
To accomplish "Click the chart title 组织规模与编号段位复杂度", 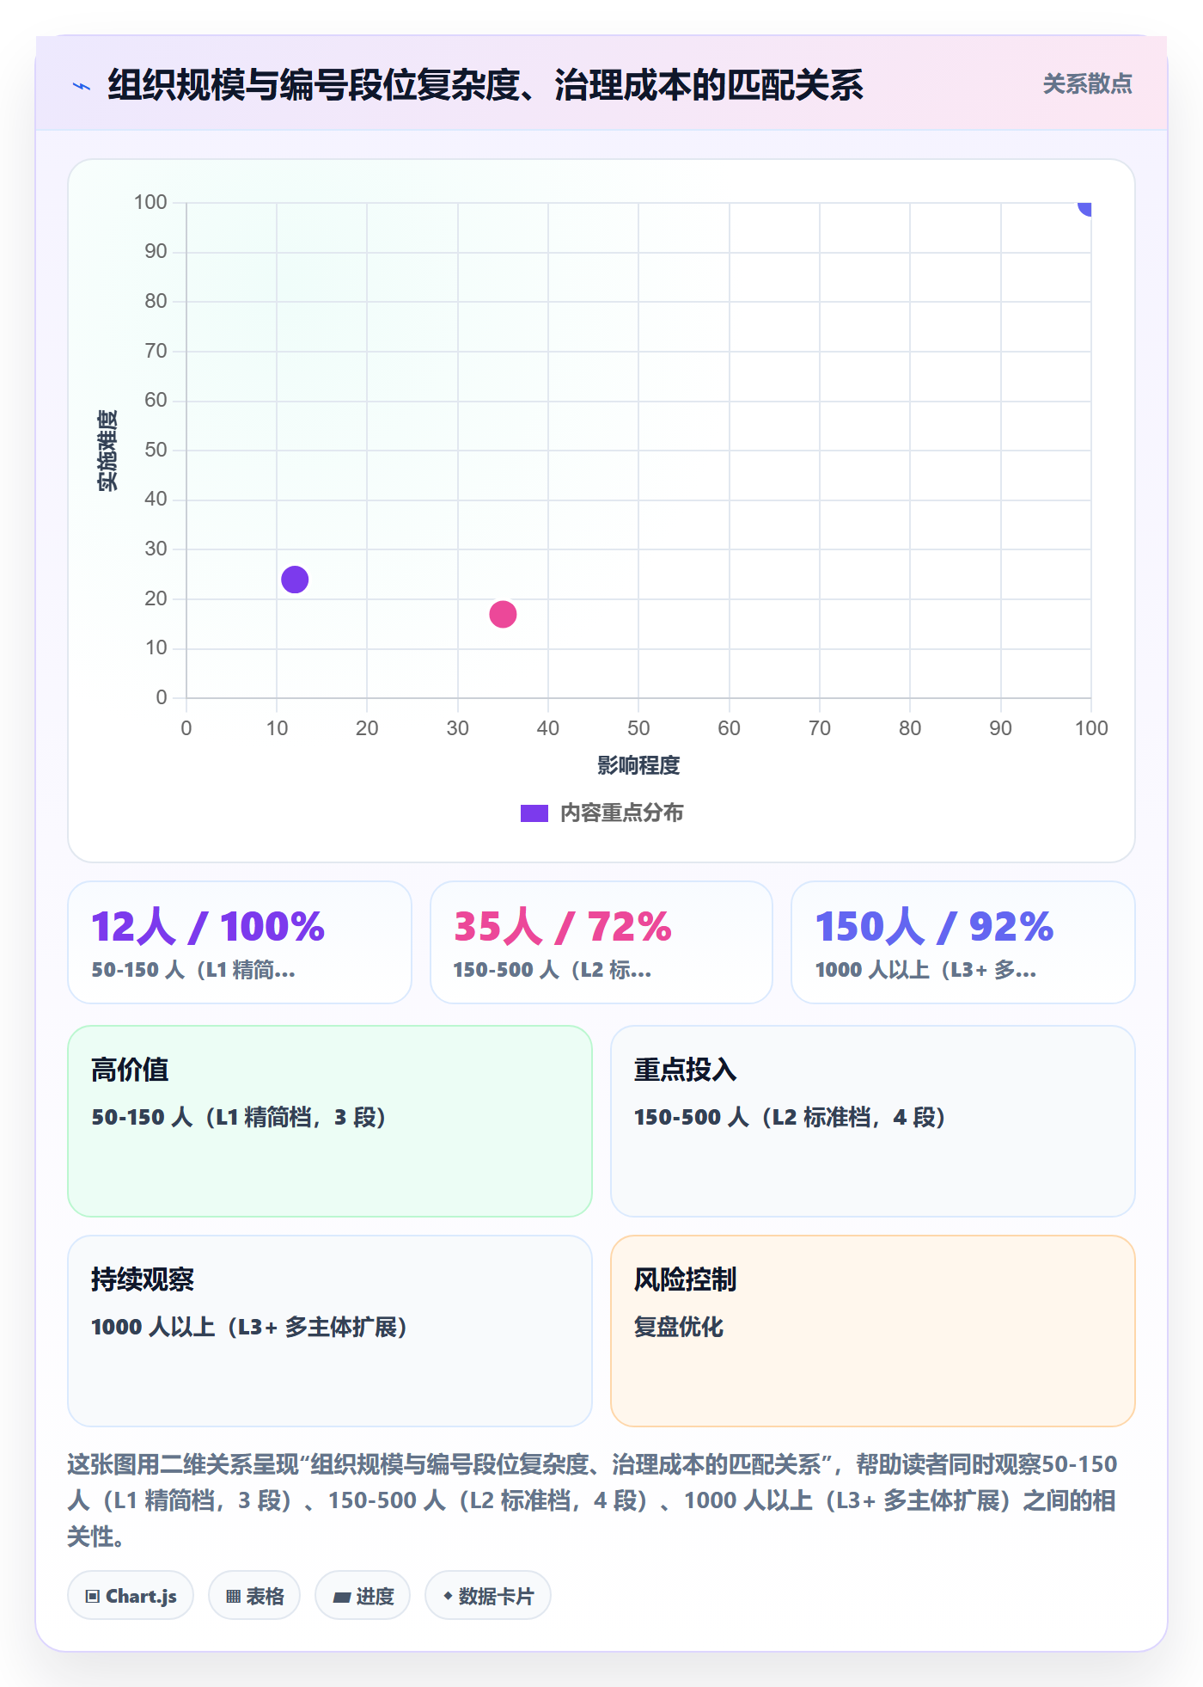I will point(485,85).
